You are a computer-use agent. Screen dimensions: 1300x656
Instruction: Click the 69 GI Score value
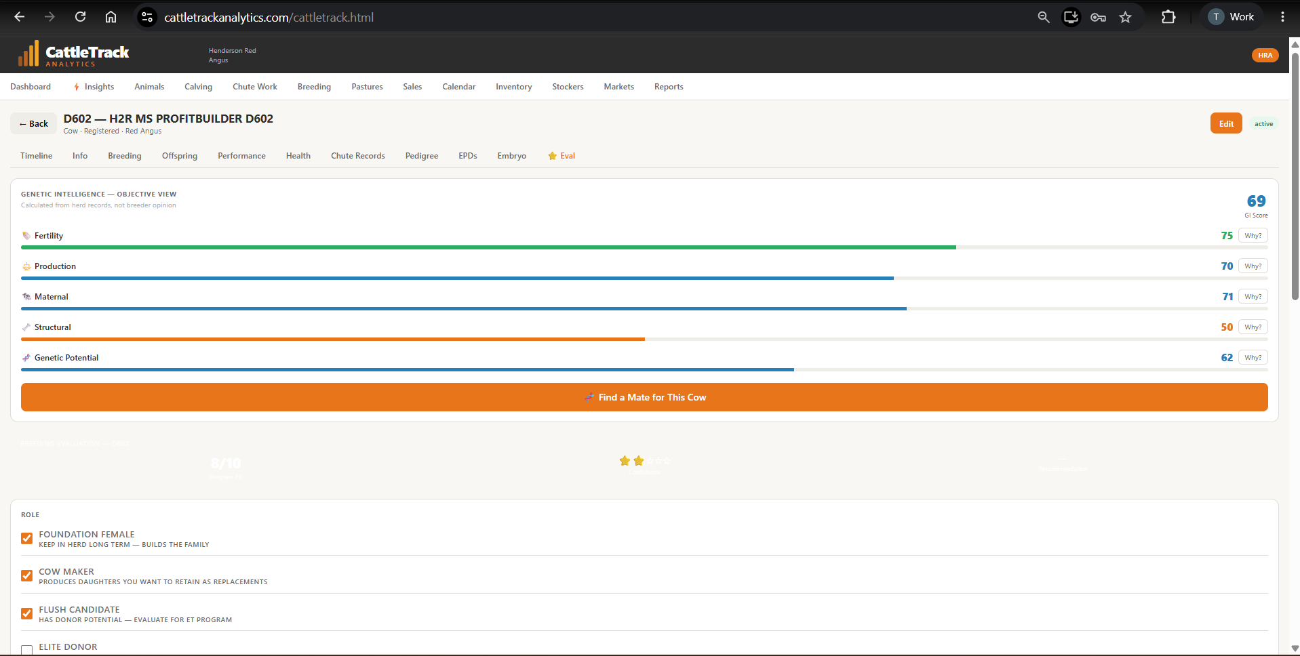(x=1256, y=201)
